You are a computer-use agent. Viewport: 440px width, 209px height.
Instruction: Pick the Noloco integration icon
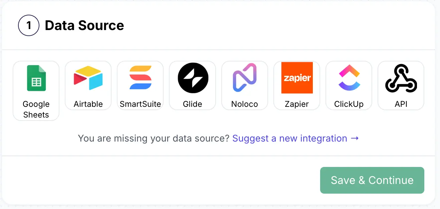pyautogui.click(x=244, y=78)
